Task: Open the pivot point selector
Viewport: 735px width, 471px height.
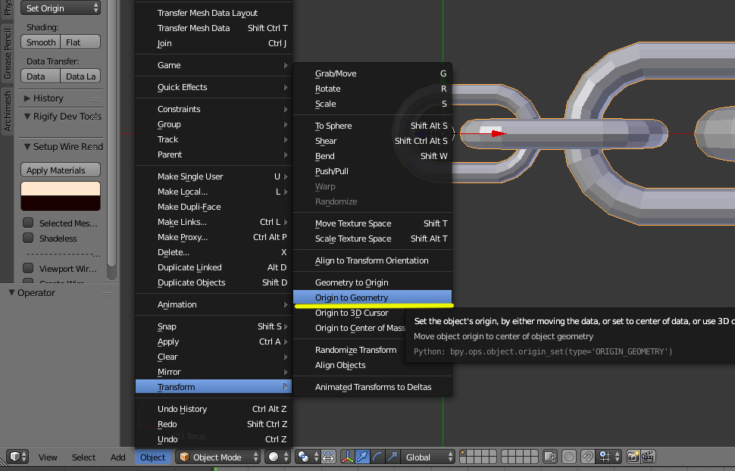Action: [308, 457]
